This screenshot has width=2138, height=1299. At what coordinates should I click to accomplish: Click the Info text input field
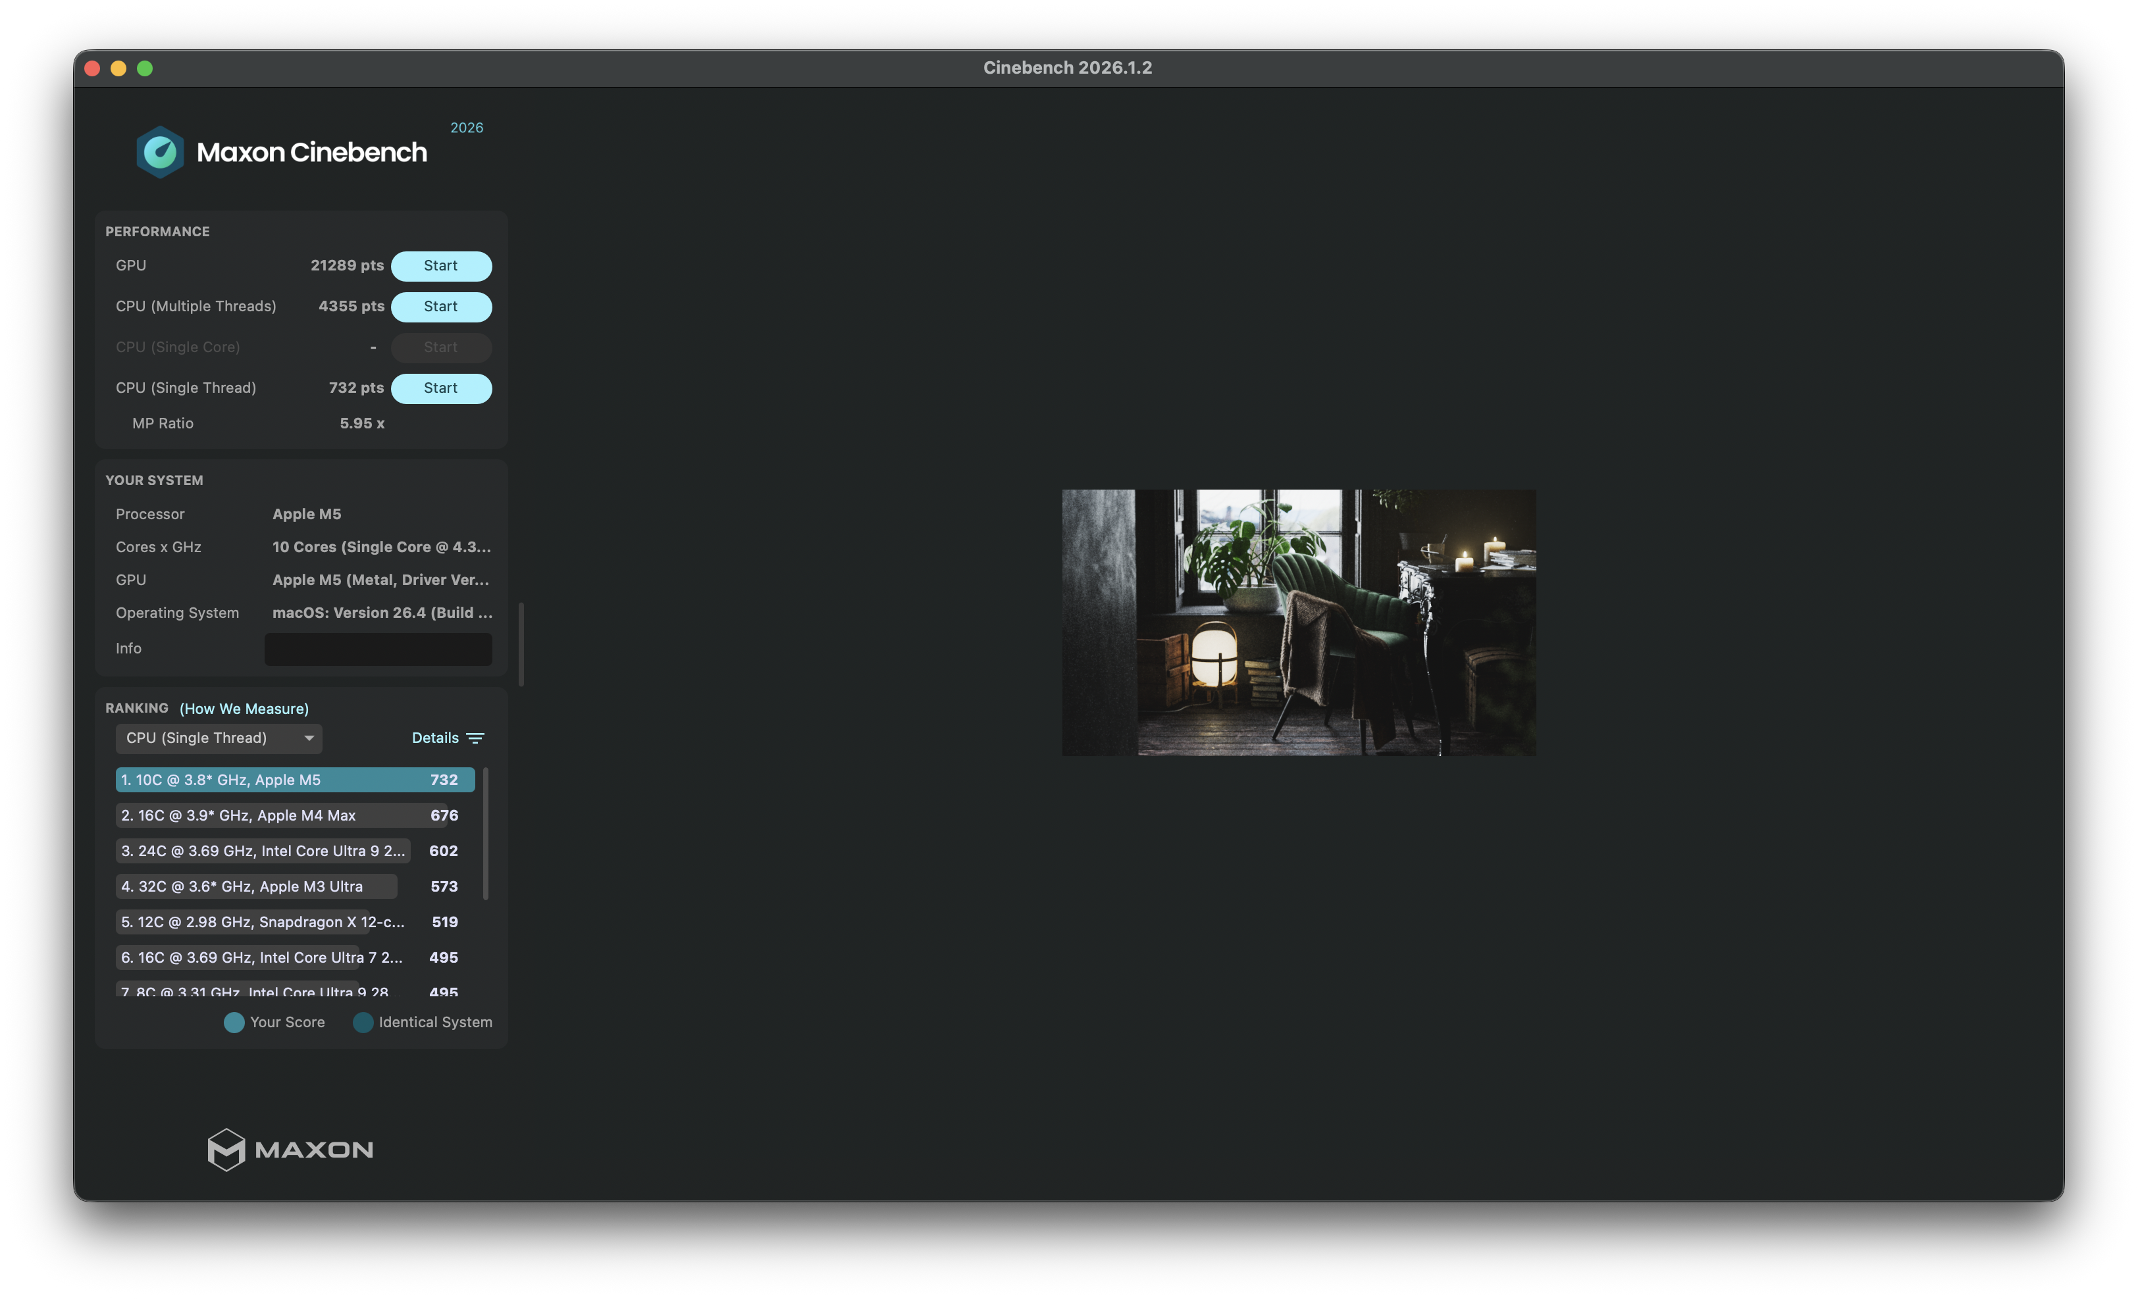coord(377,649)
